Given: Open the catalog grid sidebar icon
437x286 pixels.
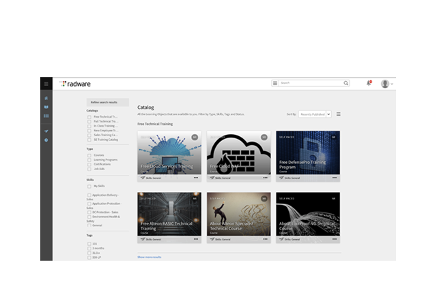Looking at the screenshot, I should coord(46,116).
